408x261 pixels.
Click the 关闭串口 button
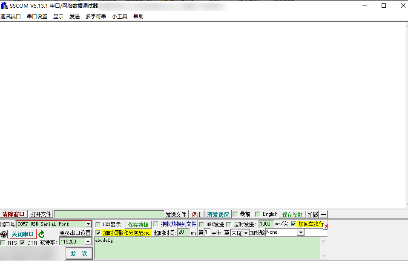(x=22, y=234)
